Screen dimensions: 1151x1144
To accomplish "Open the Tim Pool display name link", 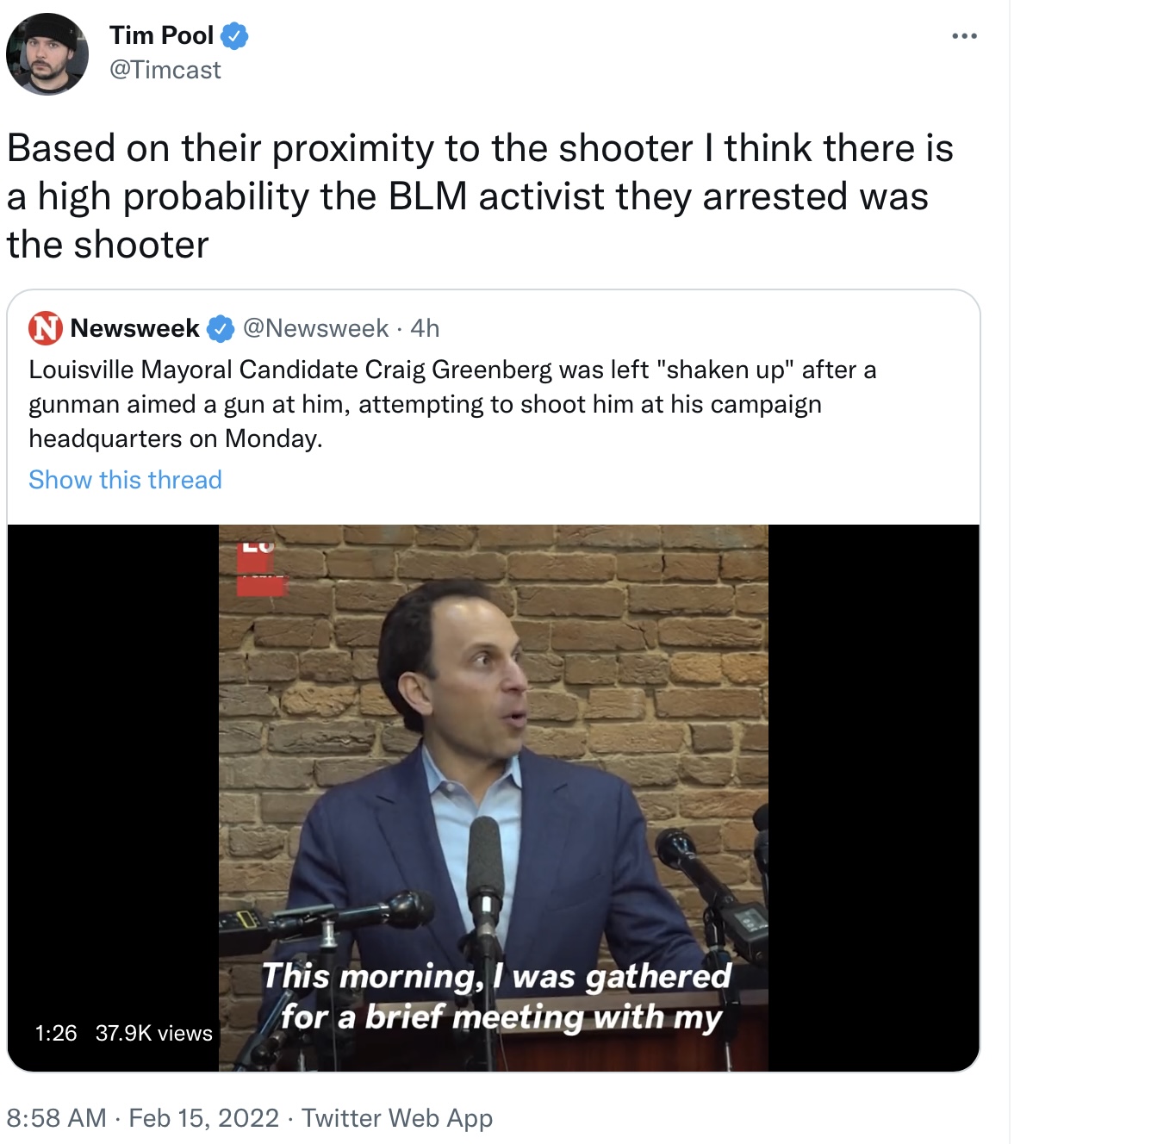I will click(161, 35).
